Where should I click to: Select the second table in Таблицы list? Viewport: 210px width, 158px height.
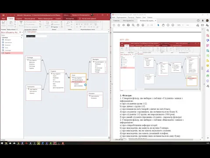12,43
